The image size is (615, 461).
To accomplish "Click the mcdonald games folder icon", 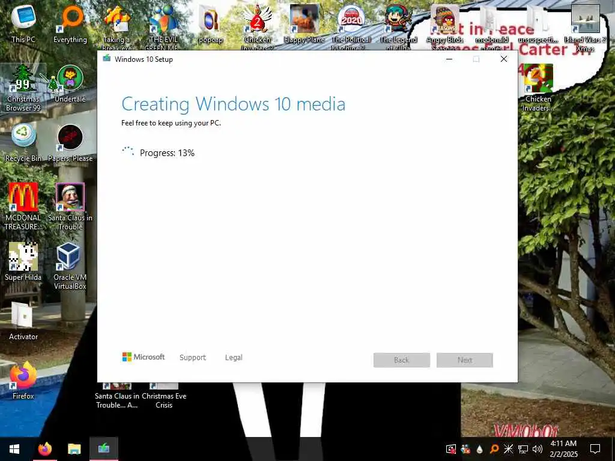I will click(x=491, y=26).
